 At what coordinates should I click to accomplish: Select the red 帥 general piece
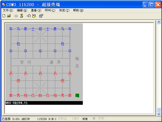40,95
